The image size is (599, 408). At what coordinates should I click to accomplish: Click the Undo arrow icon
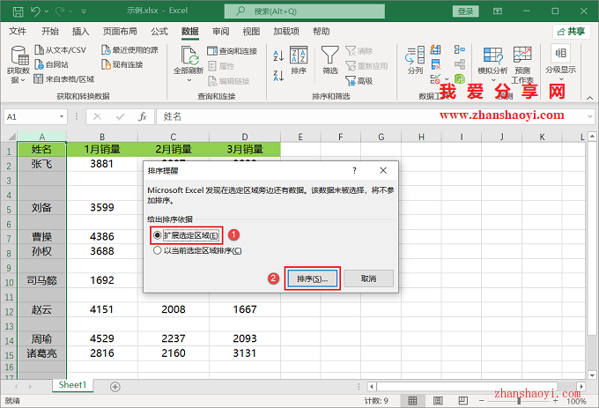point(35,11)
